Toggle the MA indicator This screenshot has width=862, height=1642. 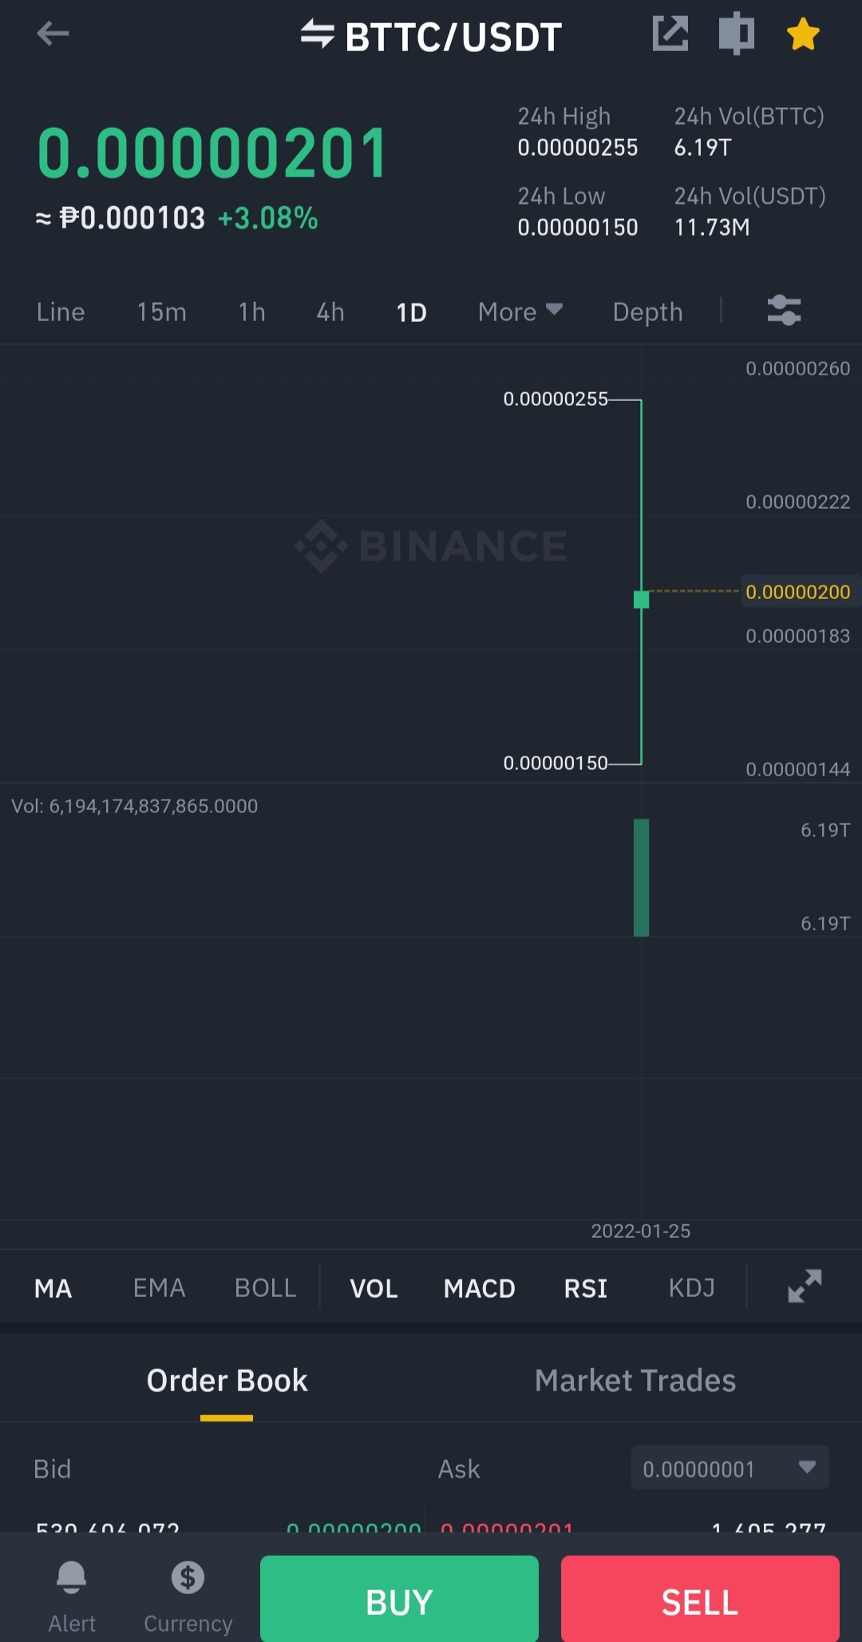53,1288
